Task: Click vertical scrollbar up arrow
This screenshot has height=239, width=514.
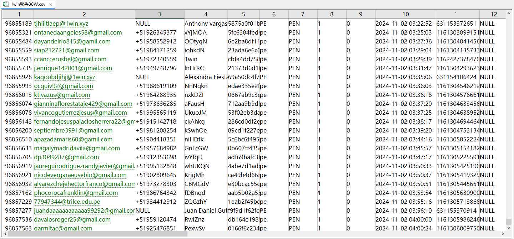Action: point(509,13)
